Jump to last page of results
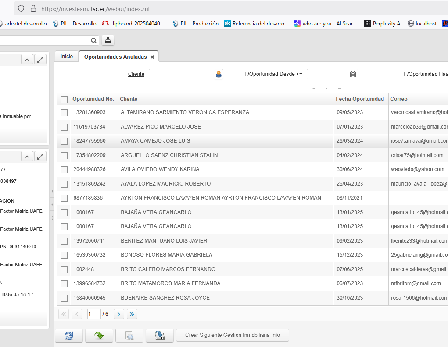Screen dimensions: 448x347 tap(132, 314)
